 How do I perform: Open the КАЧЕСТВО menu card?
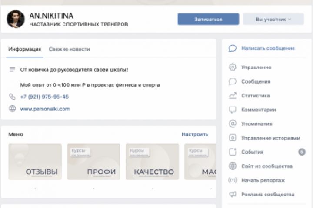click(x=153, y=162)
